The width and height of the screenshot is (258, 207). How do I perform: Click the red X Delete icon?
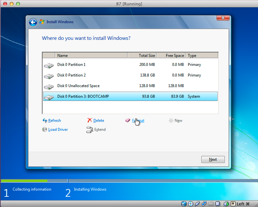click(90, 120)
